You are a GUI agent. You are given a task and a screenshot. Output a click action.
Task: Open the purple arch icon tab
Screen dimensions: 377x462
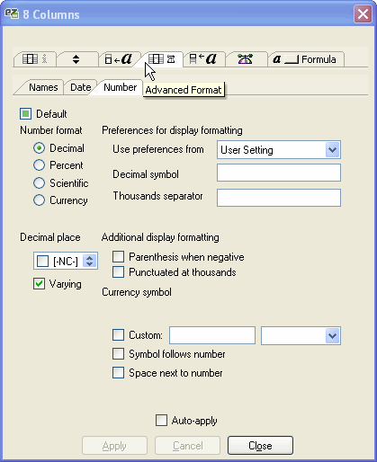[x=246, y=59]
